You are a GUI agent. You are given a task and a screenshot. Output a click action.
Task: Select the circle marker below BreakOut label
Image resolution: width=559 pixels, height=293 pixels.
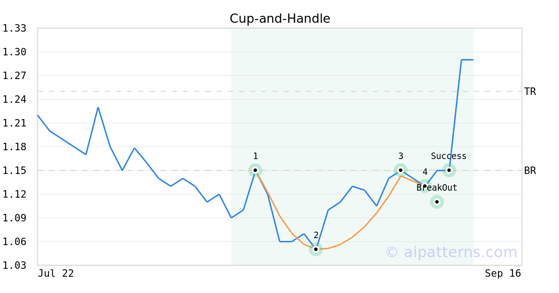(x=436, y=202)
